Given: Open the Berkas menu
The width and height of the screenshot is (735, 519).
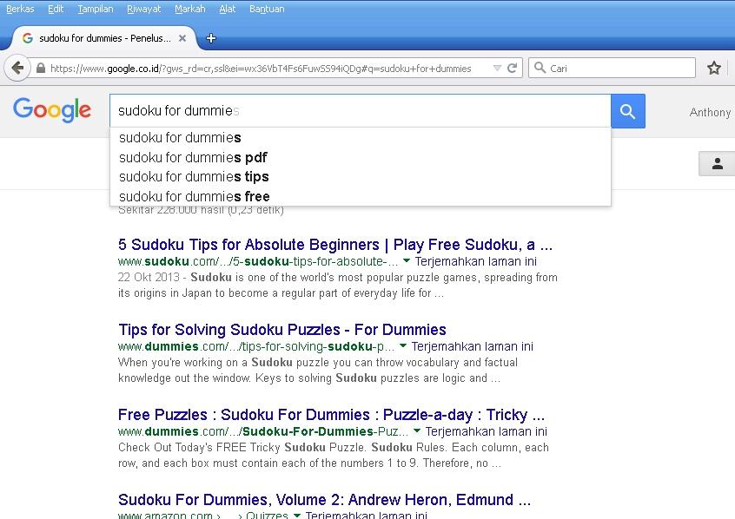Looking at the screenshot, I should pyautogui.click(x=20, y=9).
